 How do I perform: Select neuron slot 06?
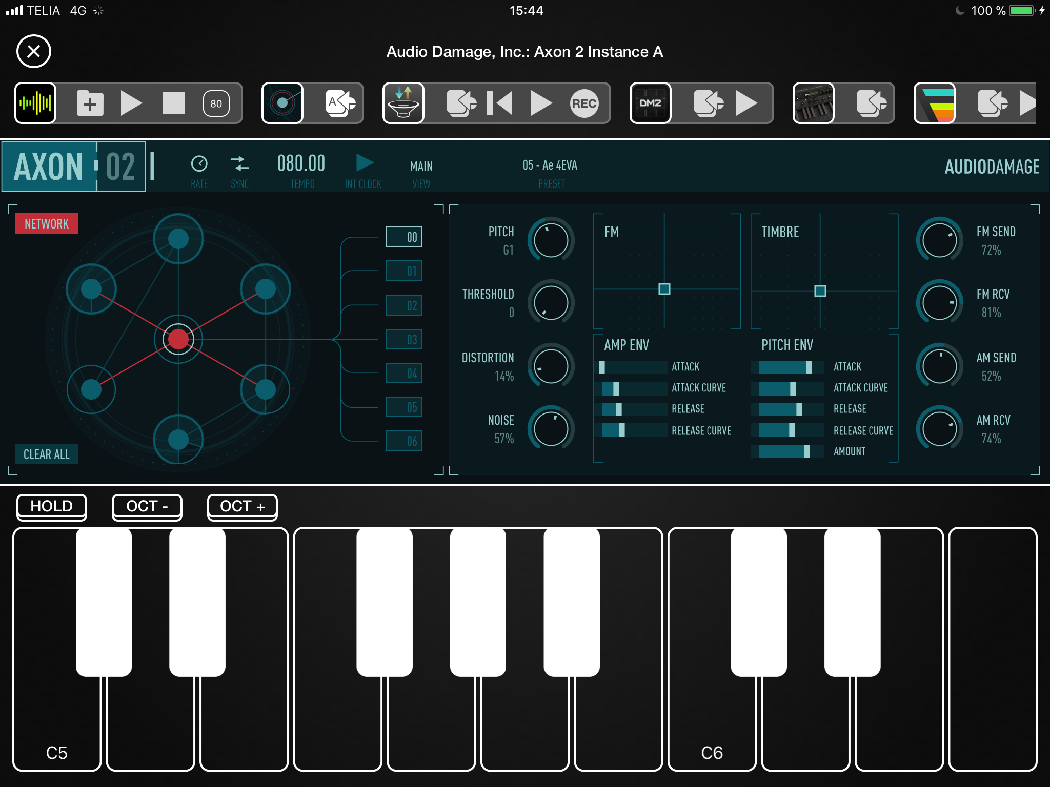pyautogui.click(x=404, y=441)
